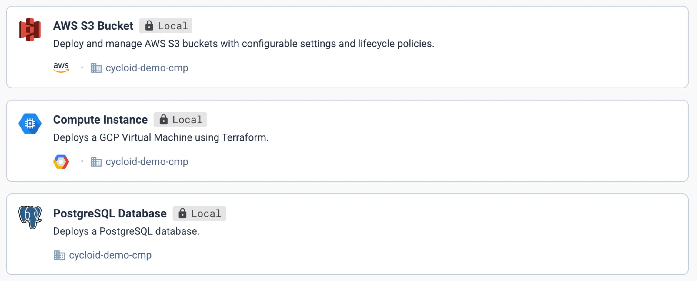Image resolution: width=697 pixels, height=281 pixels.
Task: Open the PostgreSQL Database title
Action: tap(110, 213)
